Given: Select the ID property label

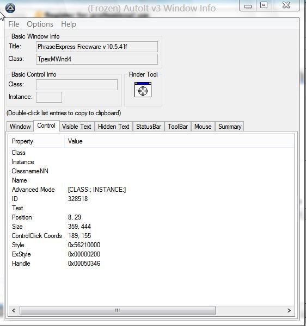Looking at the screenshot, I should click(x=15, y=199).
